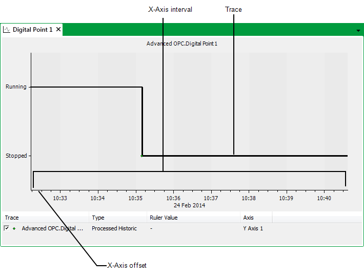This screenshot has height=279, width=364.
Task: Click the 24 Feb 2014 date label
Action: 189,205
